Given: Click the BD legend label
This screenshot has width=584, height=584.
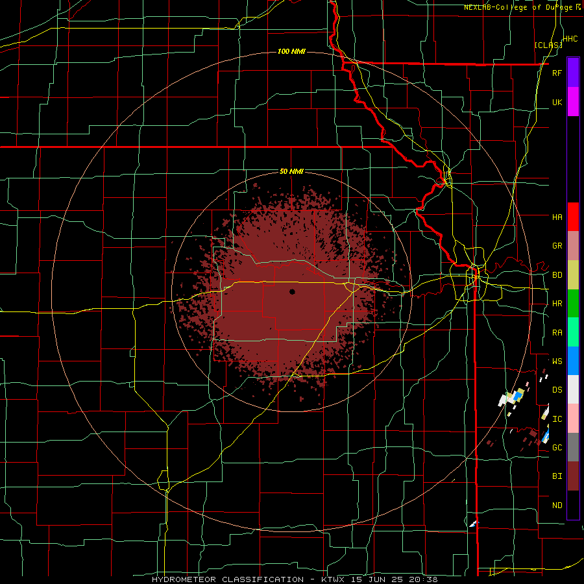Looking at the screenshot, I should coord(557,275).
